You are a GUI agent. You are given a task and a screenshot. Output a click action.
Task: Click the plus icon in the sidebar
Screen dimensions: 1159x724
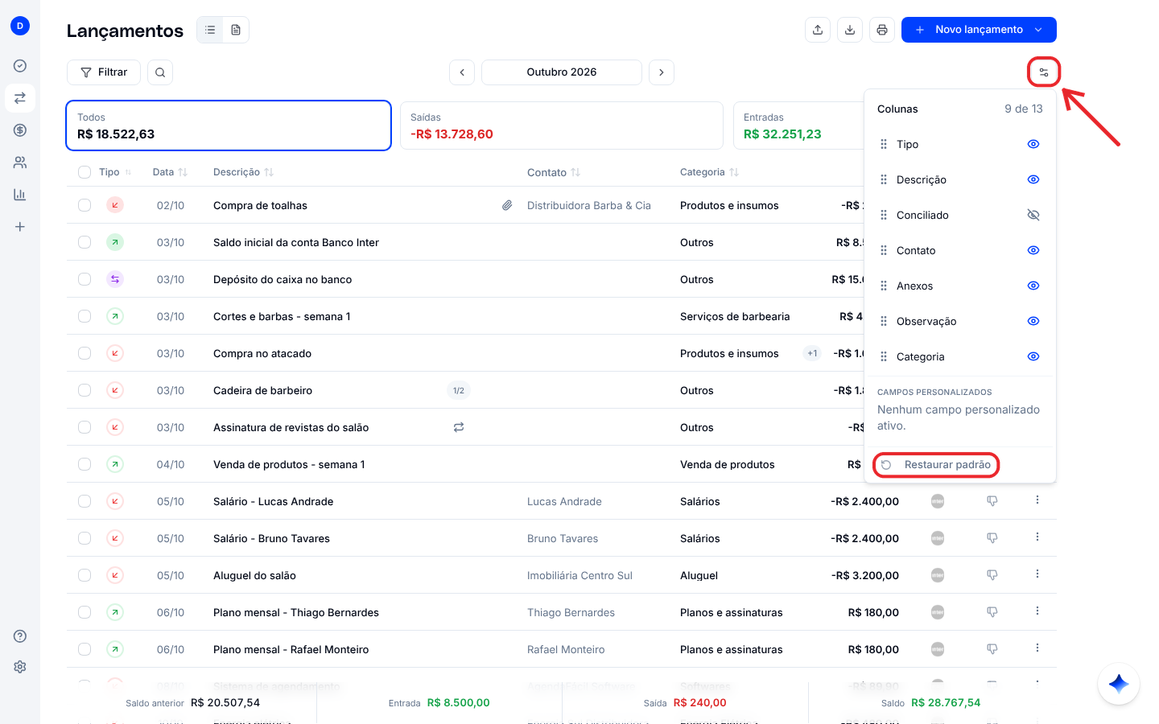[x=20, y=227]
